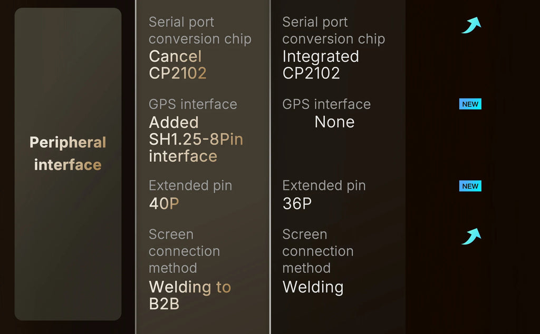This screenshot has width=540, height=334.
Task: Click the Integrated CP2102 value
Action: [x=320, y=65]
